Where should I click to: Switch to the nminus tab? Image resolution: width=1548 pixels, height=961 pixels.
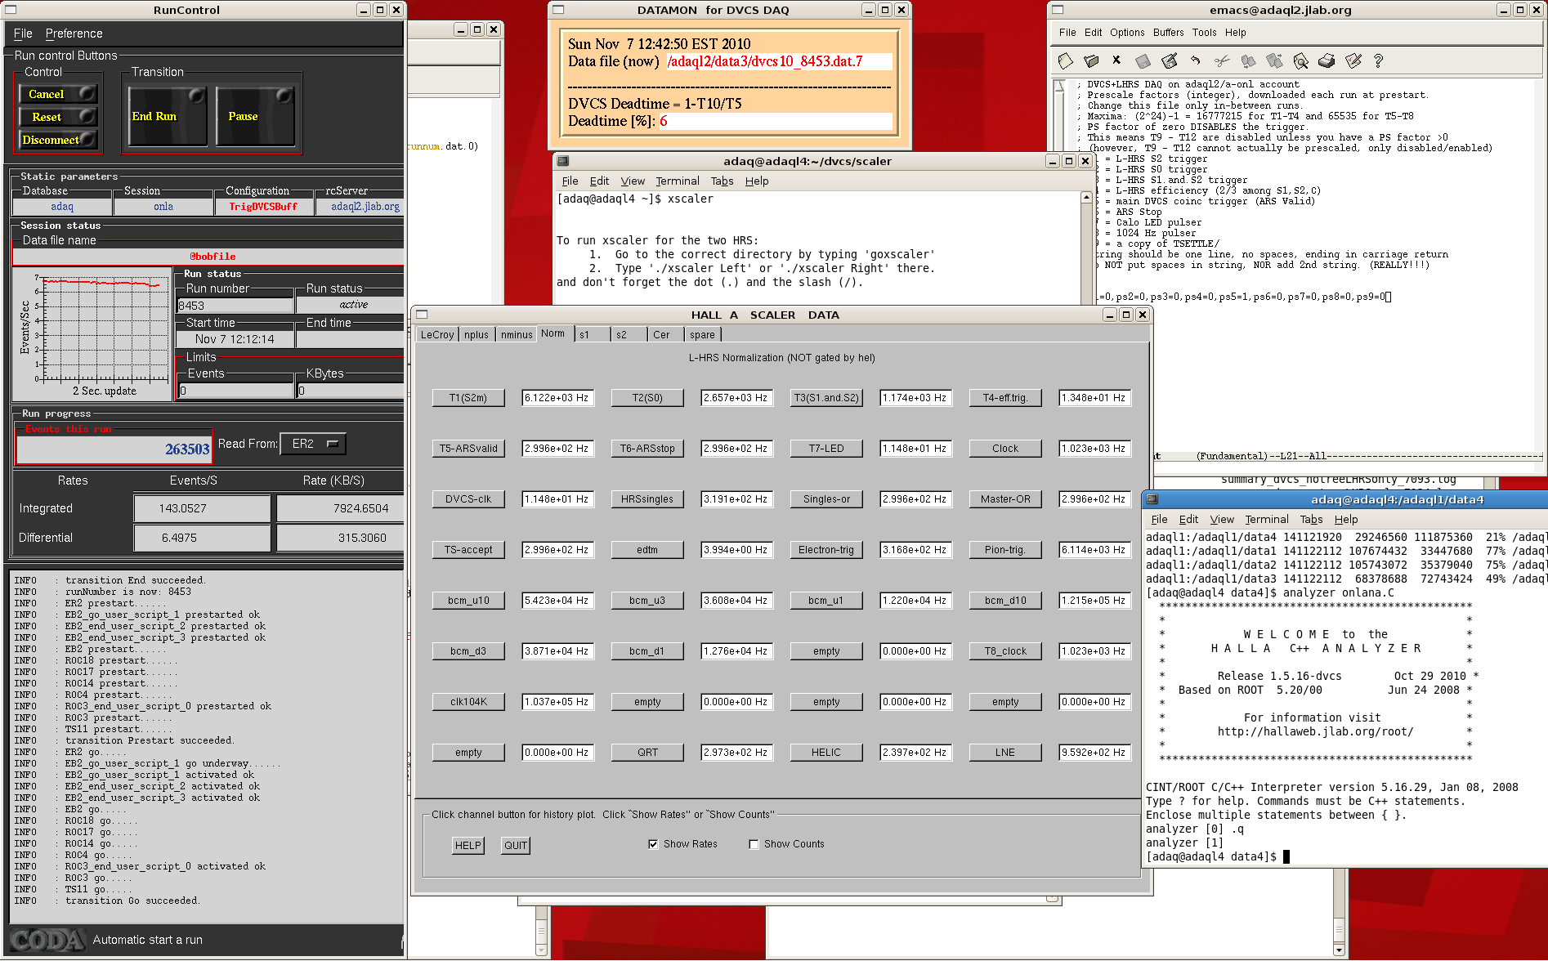[x=517, y=334]
